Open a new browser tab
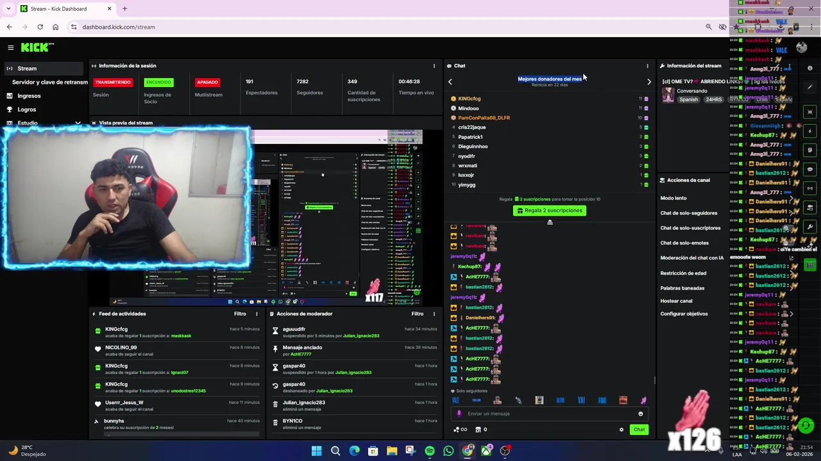The image size is (821, 461). (x=124, y=8)
